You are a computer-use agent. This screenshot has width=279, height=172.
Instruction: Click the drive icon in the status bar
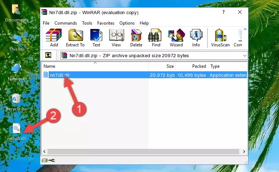pos(45,160)
